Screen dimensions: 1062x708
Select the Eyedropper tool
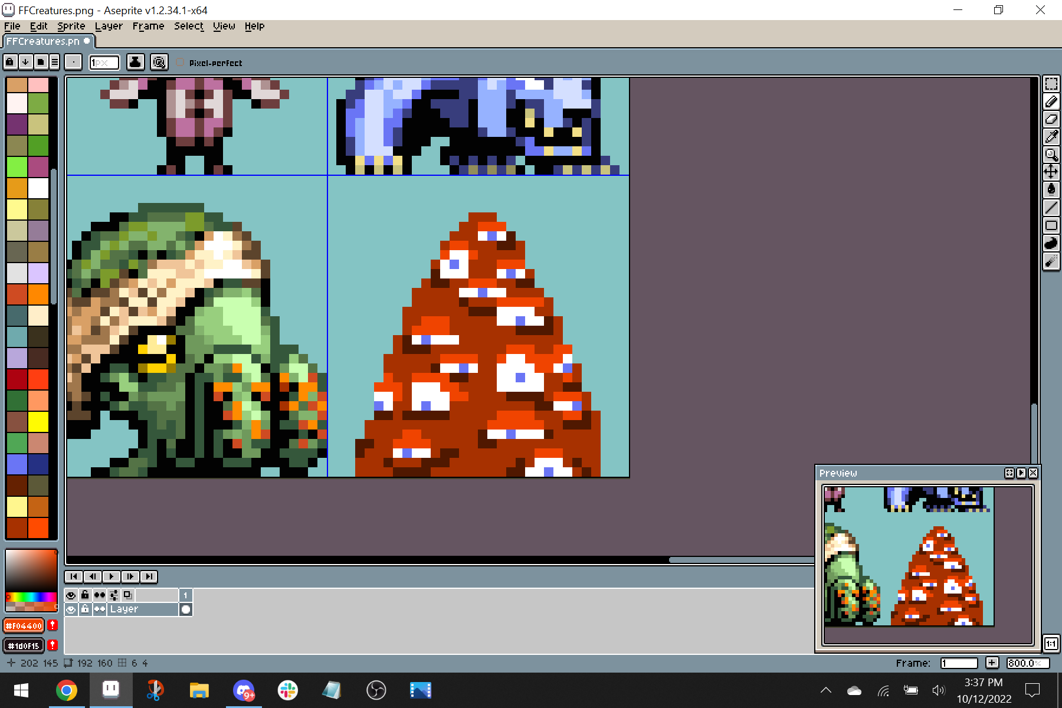pos(1051,137)
